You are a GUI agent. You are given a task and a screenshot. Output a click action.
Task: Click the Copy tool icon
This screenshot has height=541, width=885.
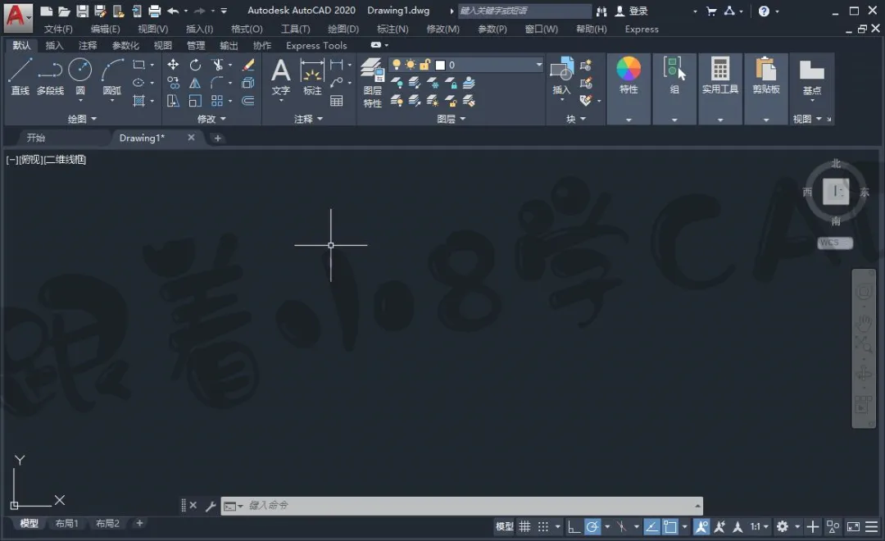click(173, 83)
